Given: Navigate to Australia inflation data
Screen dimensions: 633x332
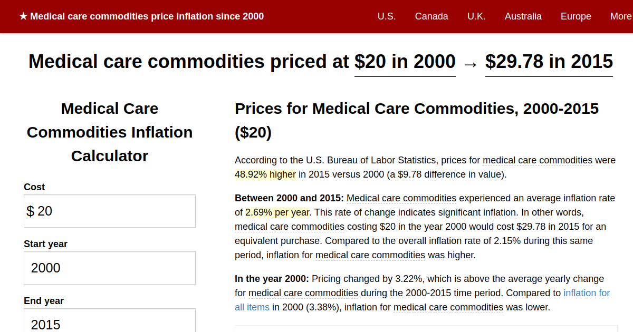Looking at the screenshot, I should tap(523, 16).
